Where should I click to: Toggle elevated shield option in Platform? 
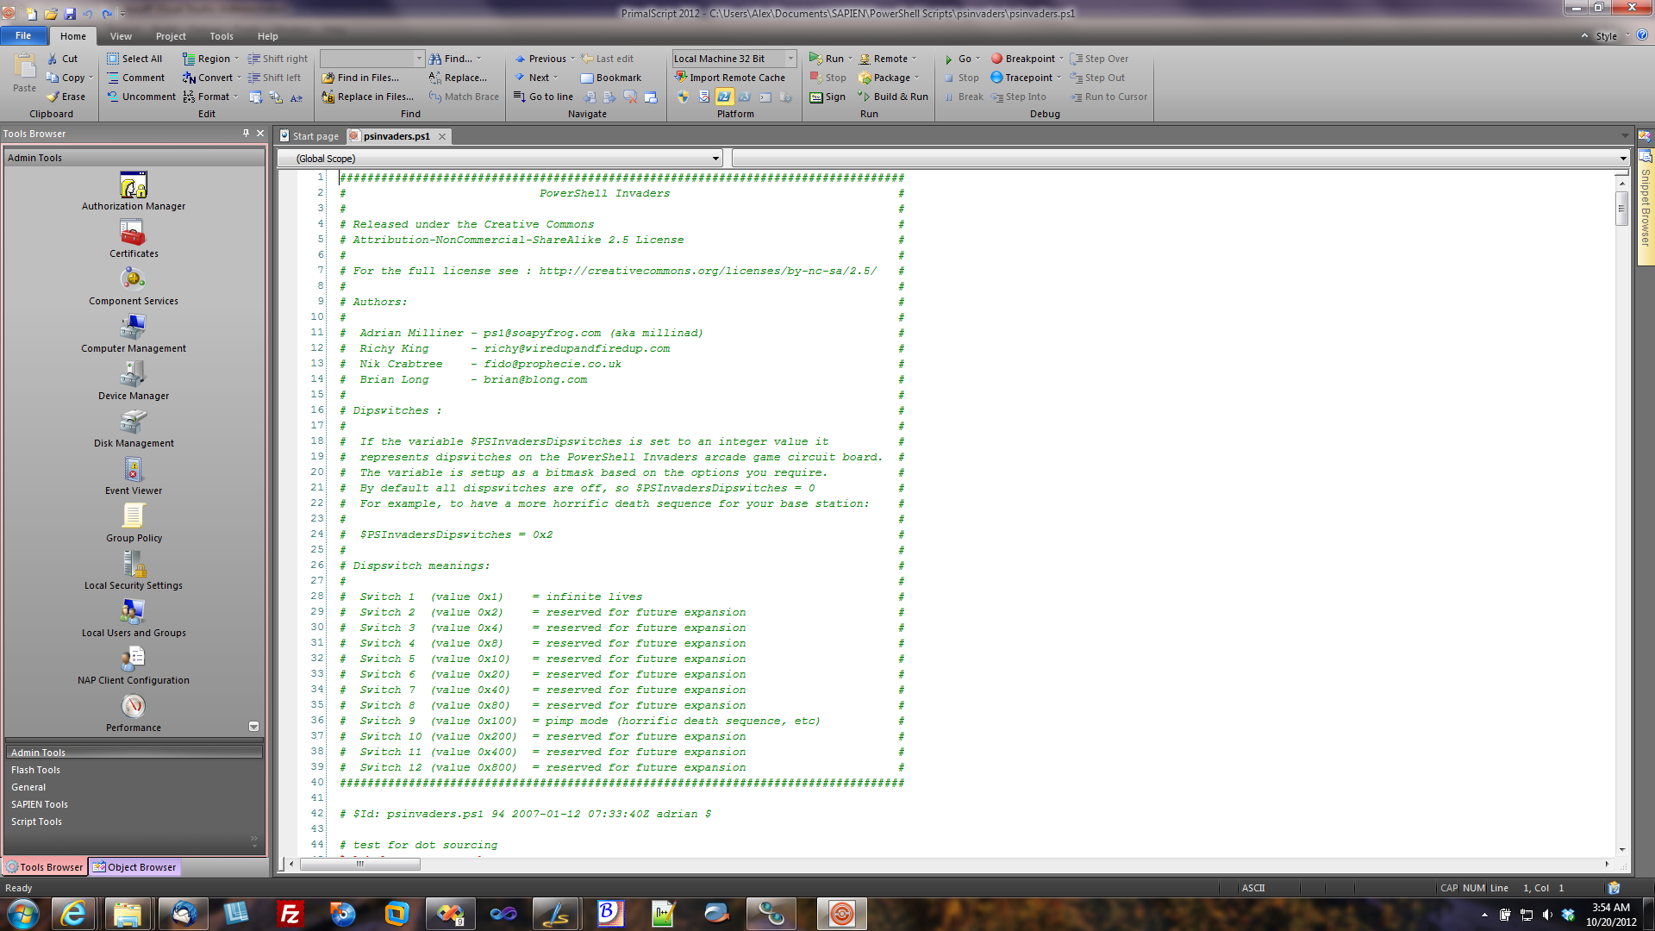684,97
